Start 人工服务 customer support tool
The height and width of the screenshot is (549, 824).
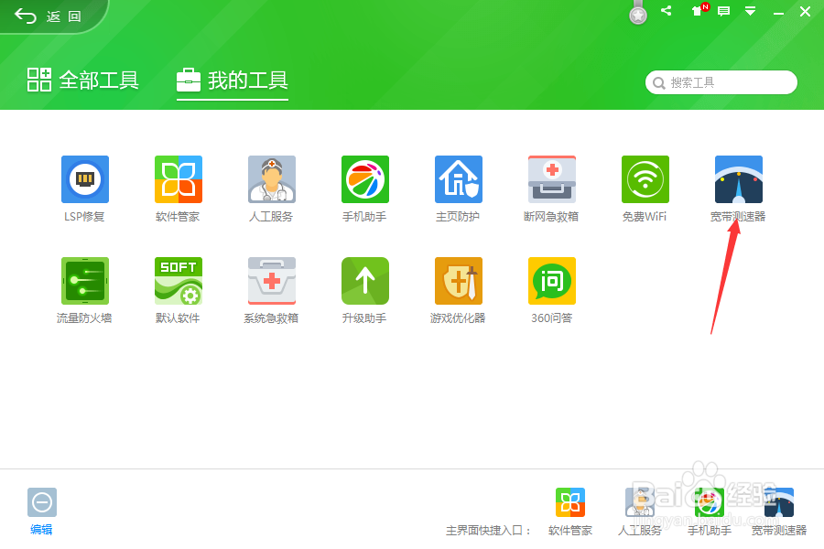point(271,179)
